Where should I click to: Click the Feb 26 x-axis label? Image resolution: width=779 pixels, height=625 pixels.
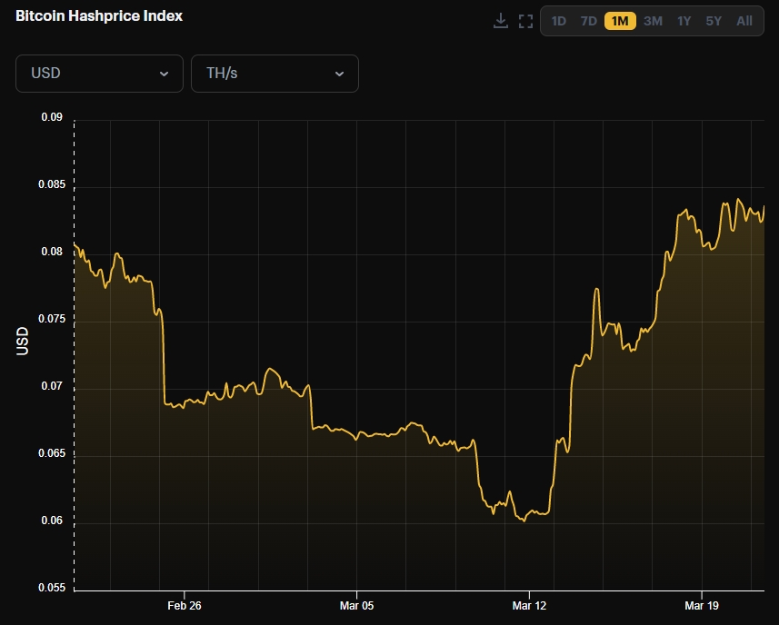(184, 606)
